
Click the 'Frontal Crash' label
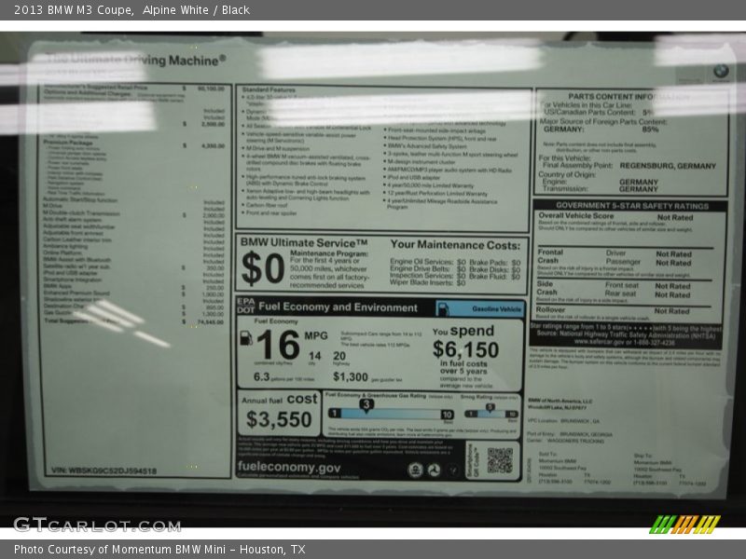click(550, 256)
